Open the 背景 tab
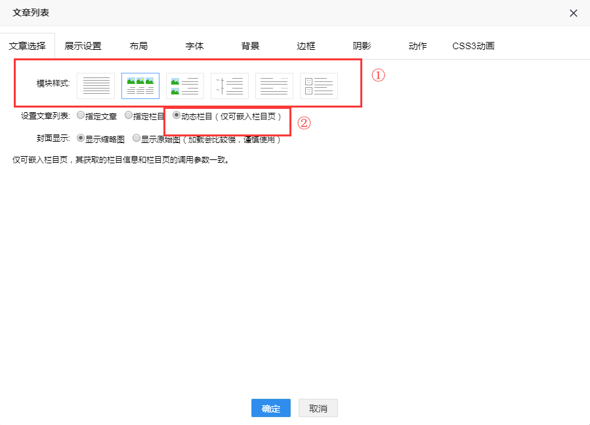 (250, 46)
